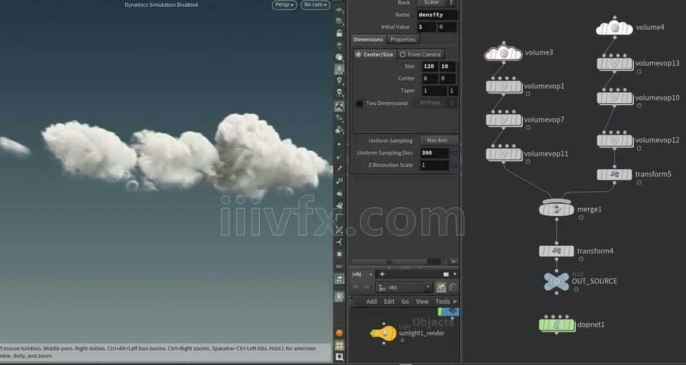
Task: Select the volumevop13 node icon
Action: 614,64
